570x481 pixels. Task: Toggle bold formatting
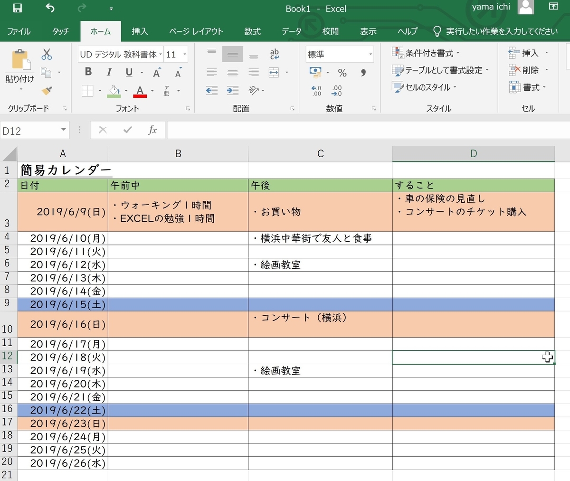click(x=87, y=72)
